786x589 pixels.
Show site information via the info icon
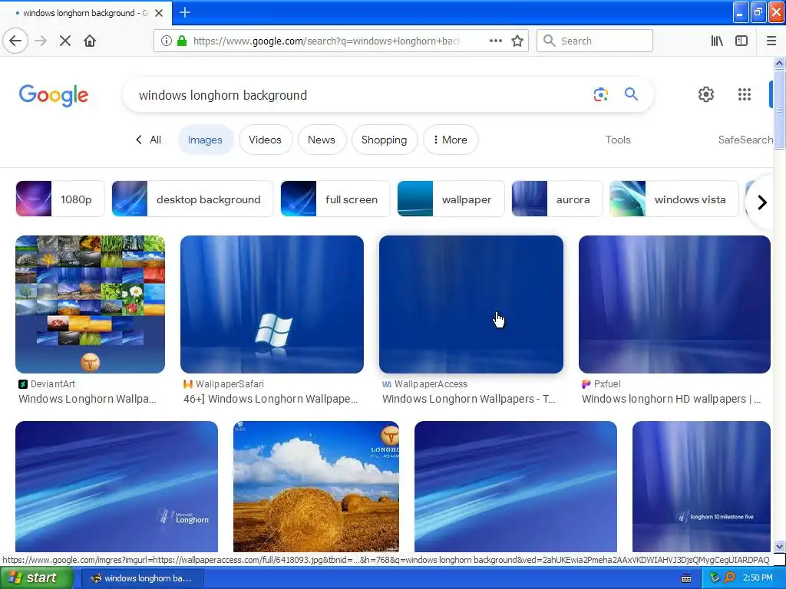(x=167, y=41)
